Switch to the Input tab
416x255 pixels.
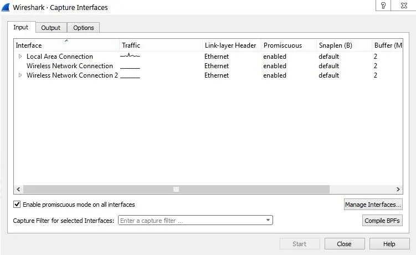point(21,27)
